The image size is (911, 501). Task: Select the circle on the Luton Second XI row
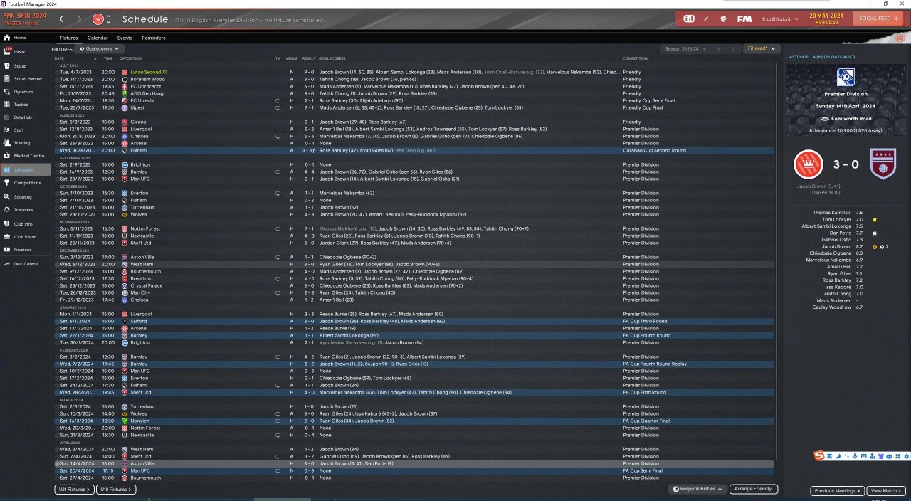(58, 72)
